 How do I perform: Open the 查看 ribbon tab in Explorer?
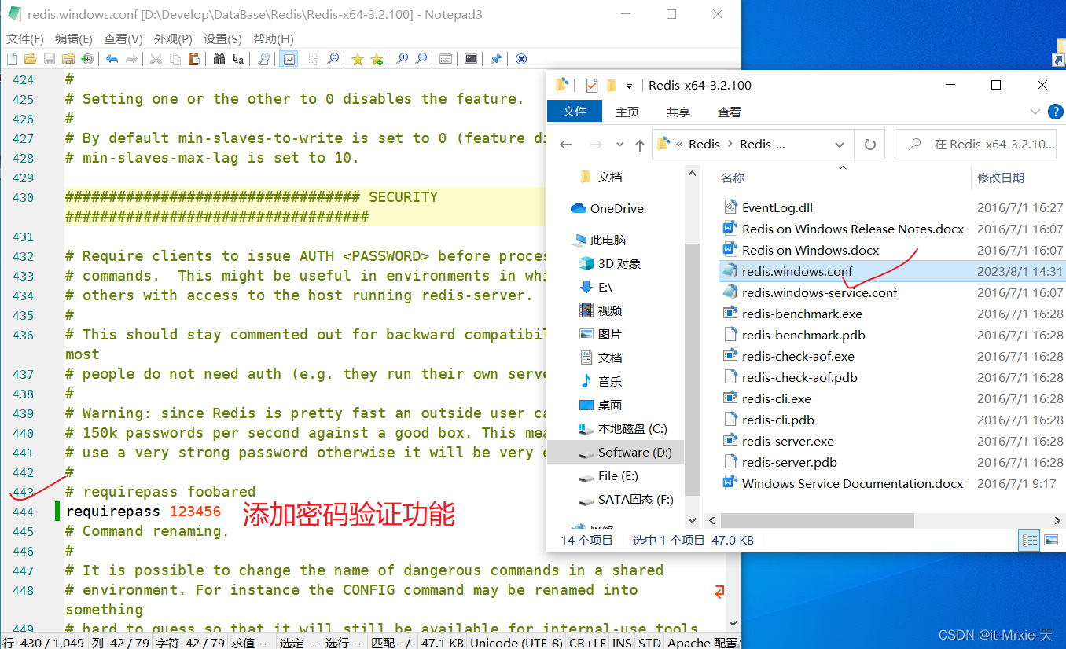pyautogui.click(x=730, y=112)
